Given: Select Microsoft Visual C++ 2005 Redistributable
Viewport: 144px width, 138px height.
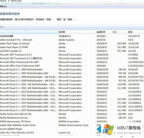Looking at the screenshot, I should [21, 69].
